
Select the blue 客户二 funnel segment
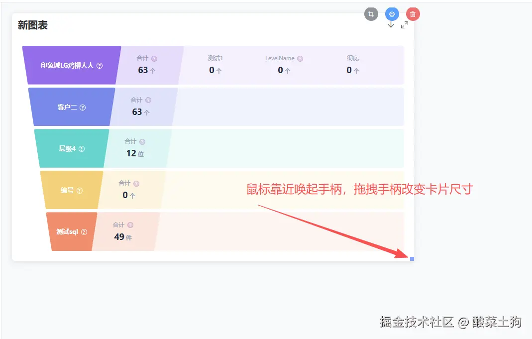72,107
